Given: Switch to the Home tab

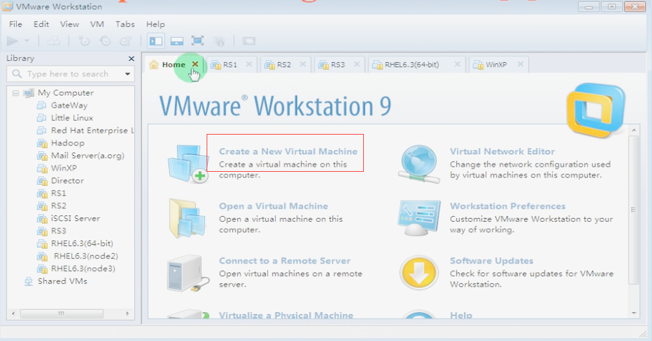Looking at the screenshot, I should (x=173, y=64).
